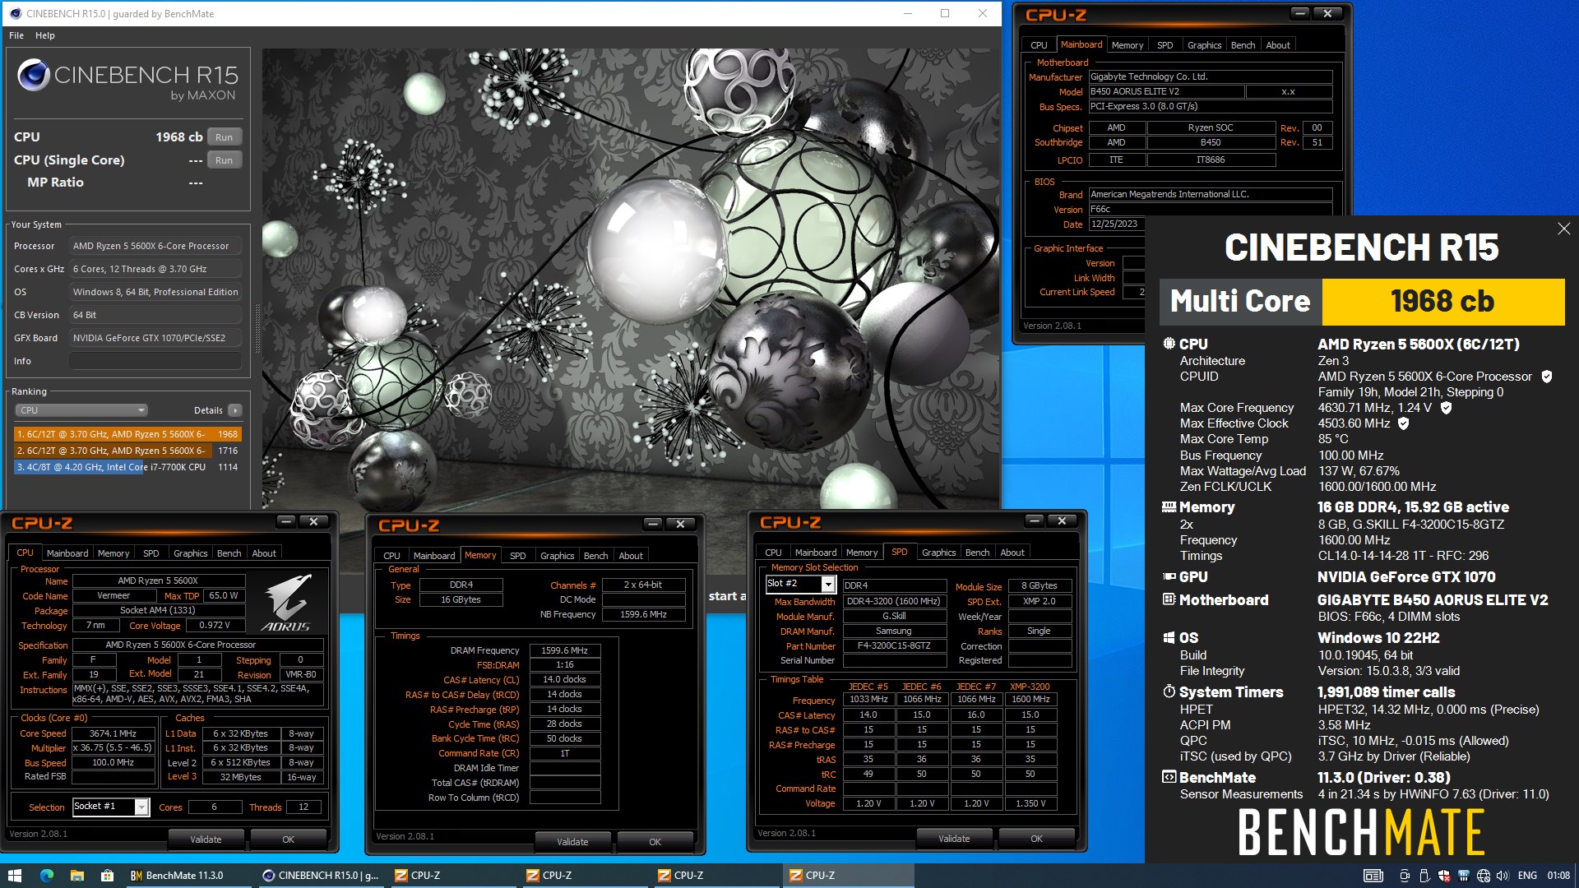1579x888 pixels.
Task: Click Validate in CPU-Z Memory window
Action: (572, 842)
